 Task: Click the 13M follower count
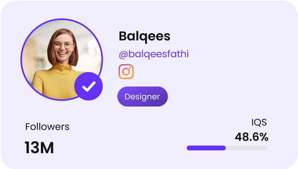pyautogui.click(x=39, y=147)
